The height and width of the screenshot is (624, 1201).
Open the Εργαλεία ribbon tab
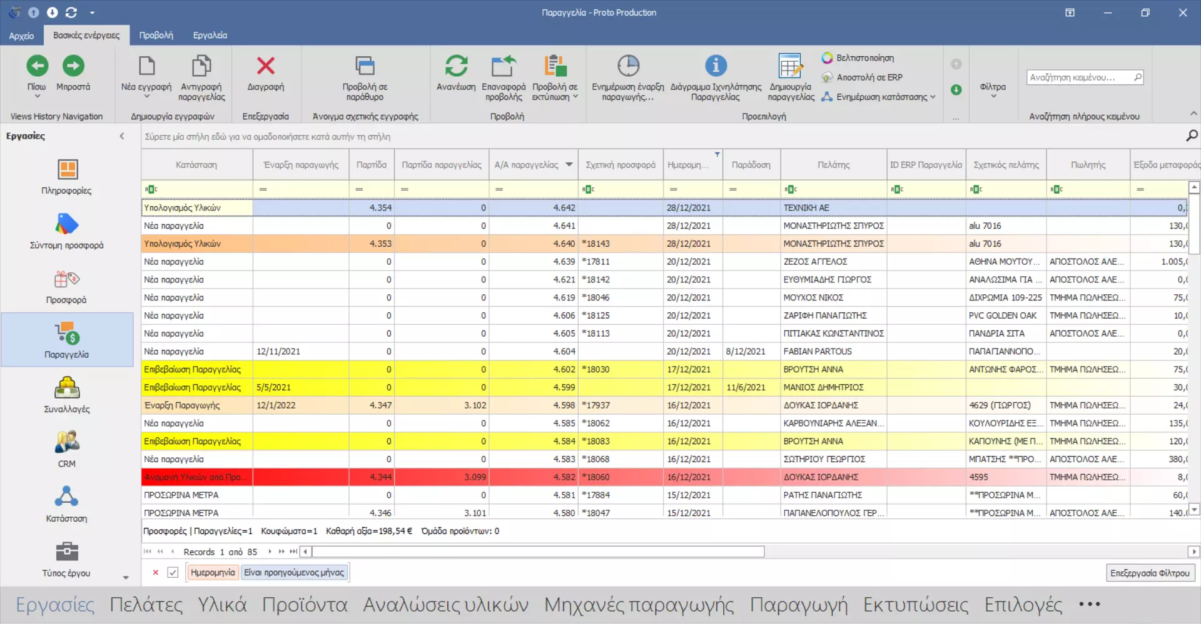210,36
